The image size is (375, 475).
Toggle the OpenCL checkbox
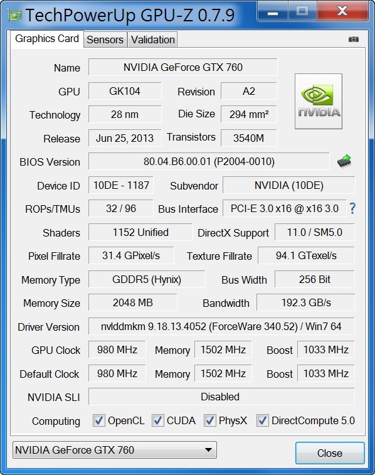point(98,420)
